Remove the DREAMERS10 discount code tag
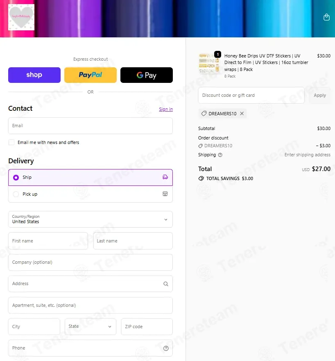 [x=242, y=114]
